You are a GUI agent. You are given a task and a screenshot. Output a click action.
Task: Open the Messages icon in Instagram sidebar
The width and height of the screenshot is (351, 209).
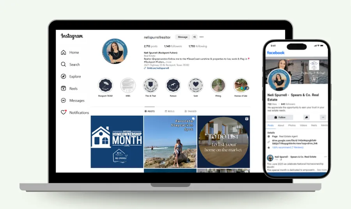pos(63,100)
